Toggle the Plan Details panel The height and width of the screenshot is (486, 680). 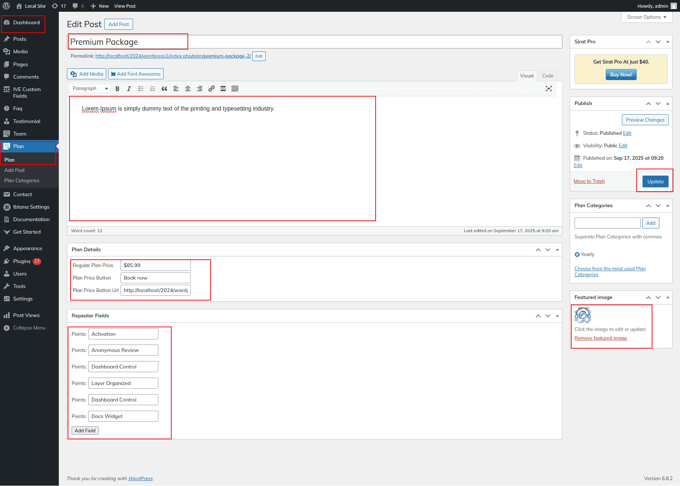557,249
